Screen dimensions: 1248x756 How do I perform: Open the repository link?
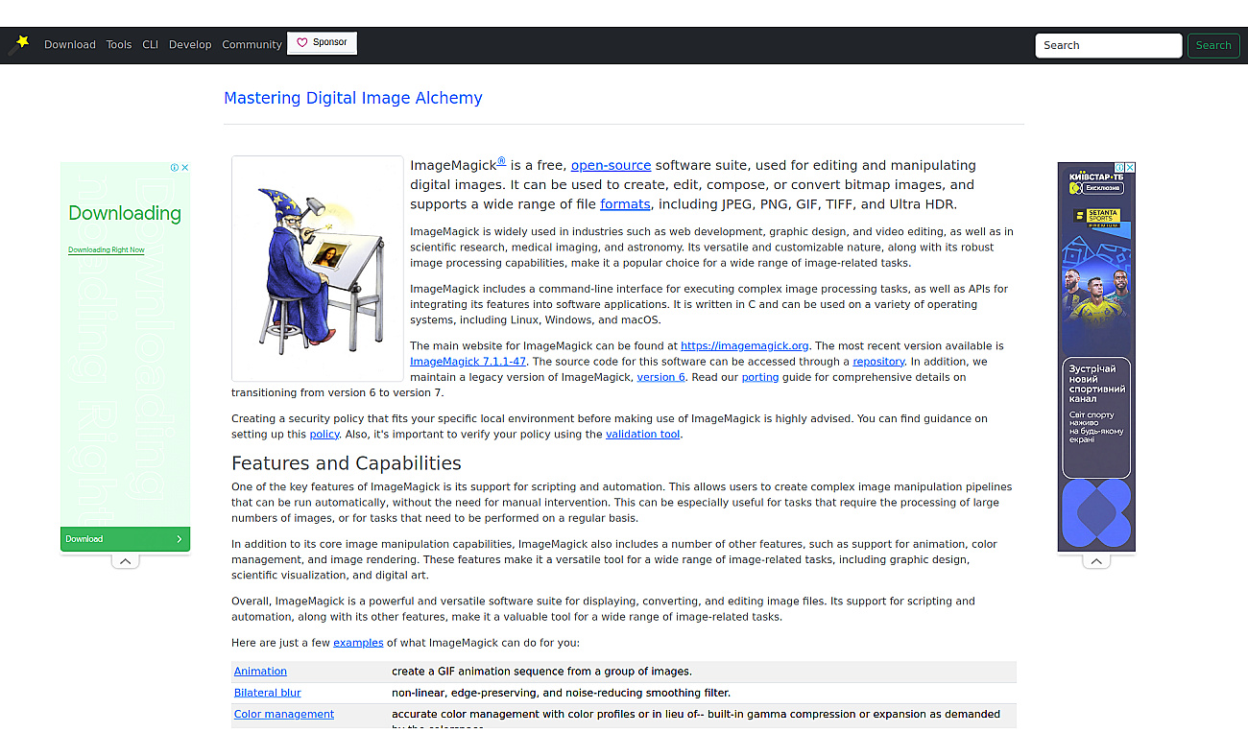coord(878,362)
